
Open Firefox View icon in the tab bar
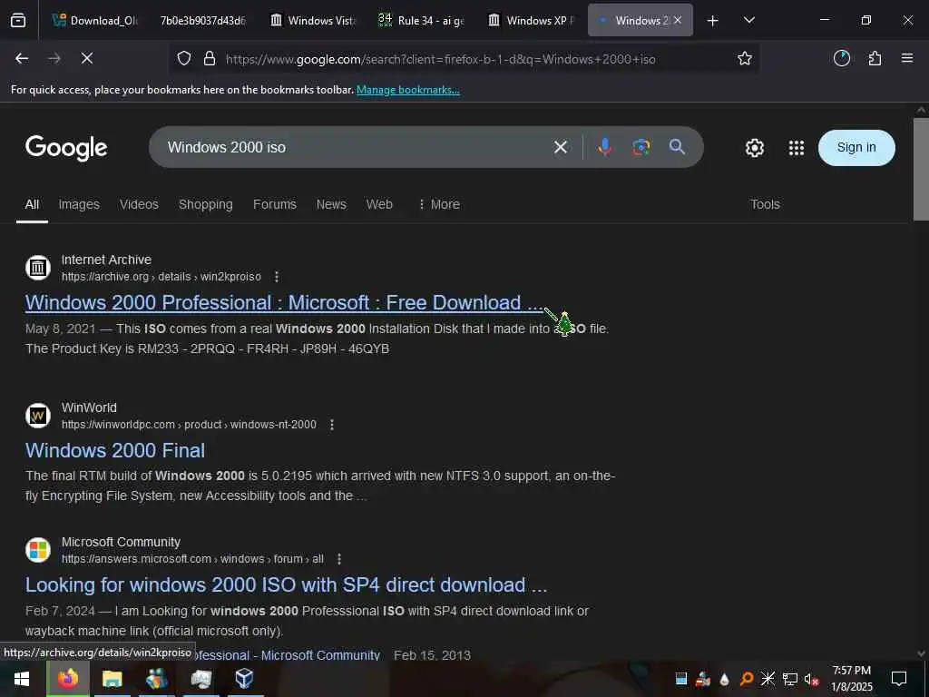(x=18, y=20)
